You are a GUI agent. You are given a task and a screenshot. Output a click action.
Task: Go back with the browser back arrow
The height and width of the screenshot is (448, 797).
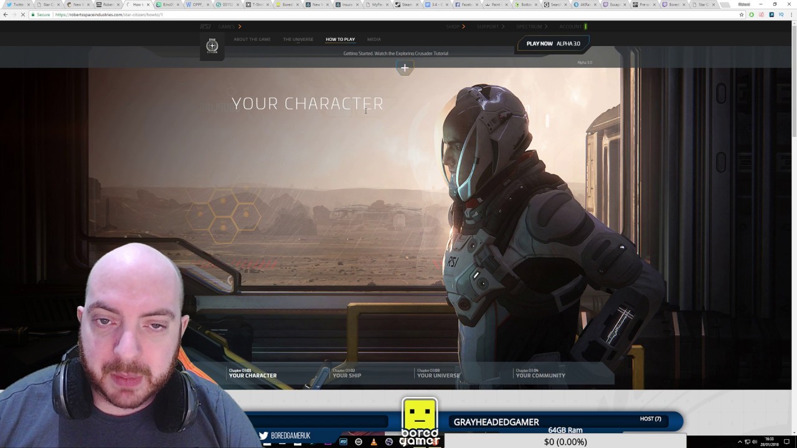pos(6,14)
